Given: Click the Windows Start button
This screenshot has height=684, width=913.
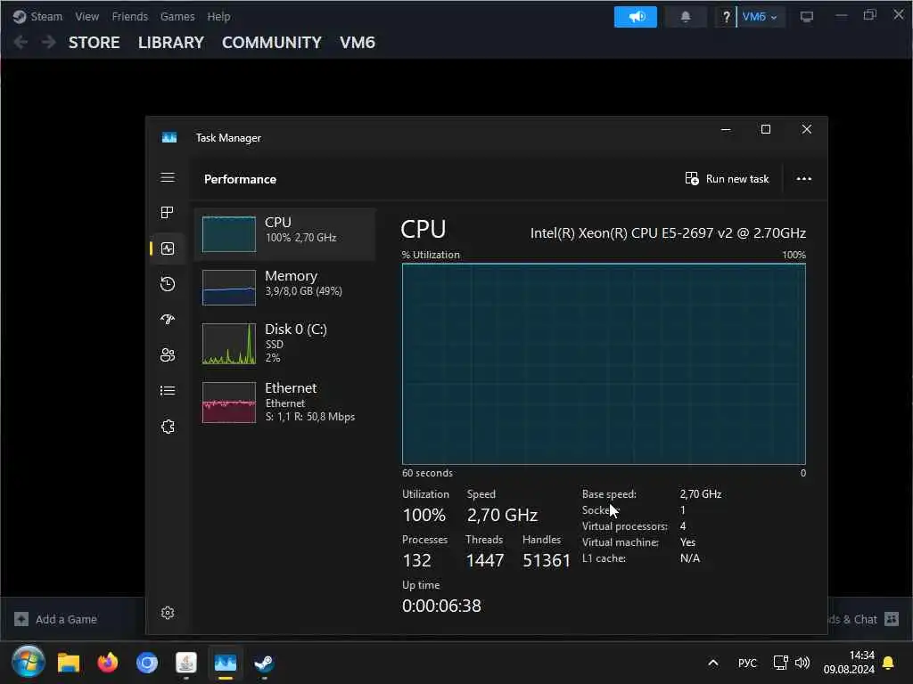Looking at the screenshot, I should [28, 662].
